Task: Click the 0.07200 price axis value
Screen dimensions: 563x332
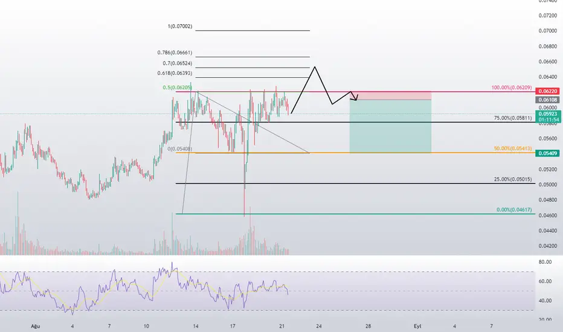Action: 547,16
